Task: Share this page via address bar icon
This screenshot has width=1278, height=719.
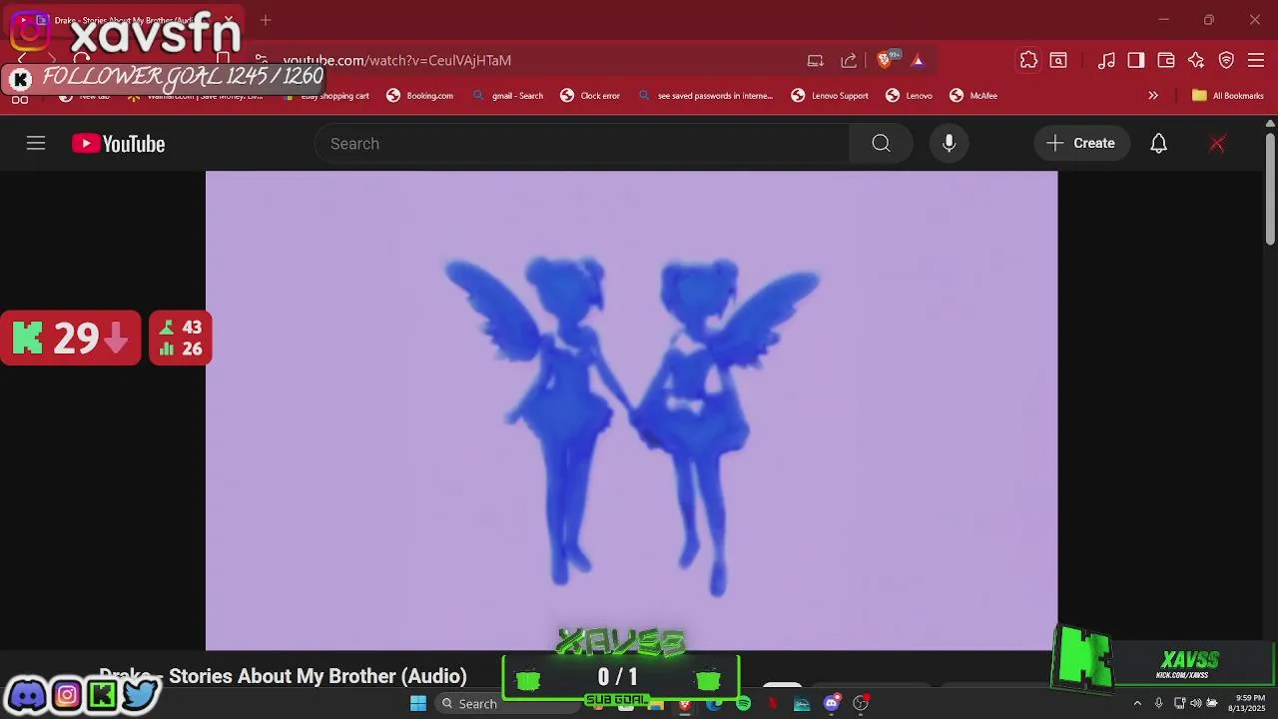Action: coord(849,60)
